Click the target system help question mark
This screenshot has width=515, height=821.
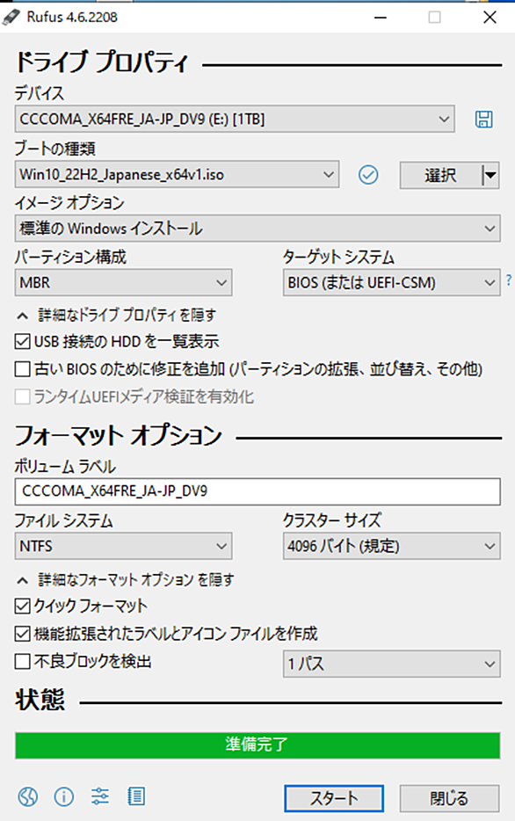coord(509,280)
